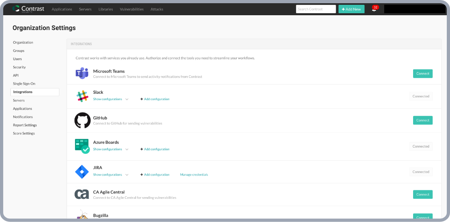
Task: Click the Microsoft Teams logo icon
Action: click(x=82, y=74)
